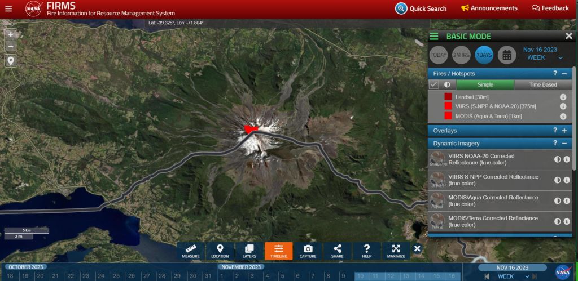Open the main hamburger menu
The image size is (578, 281).
coord(8,8)
